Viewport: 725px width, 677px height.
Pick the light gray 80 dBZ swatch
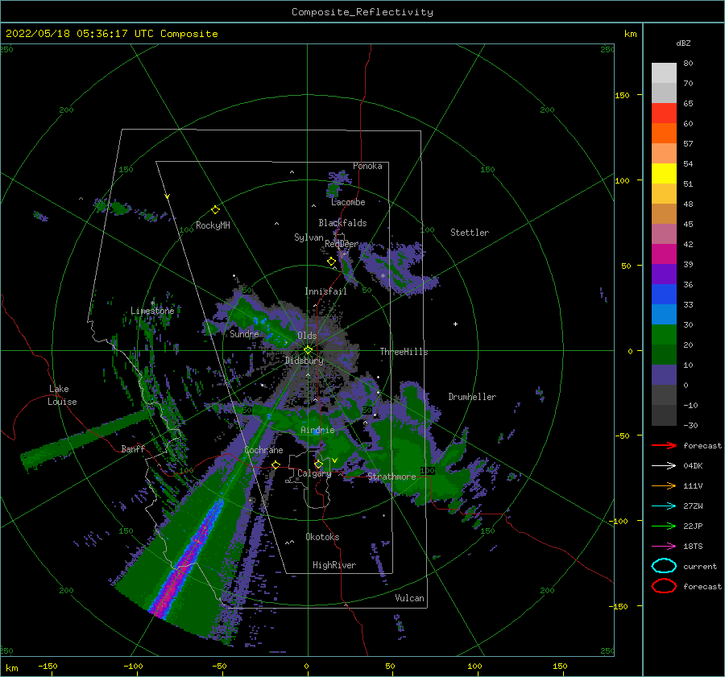664,72
